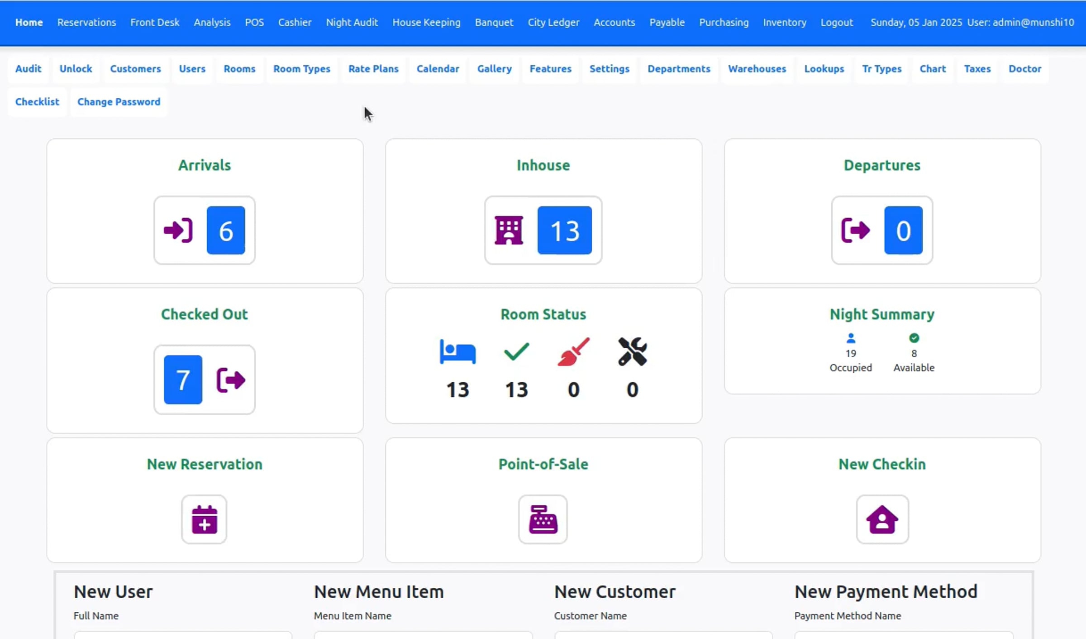Open the City Ledger menu
Viewport: 1086px width, 639px height.
tap(553, 22)
